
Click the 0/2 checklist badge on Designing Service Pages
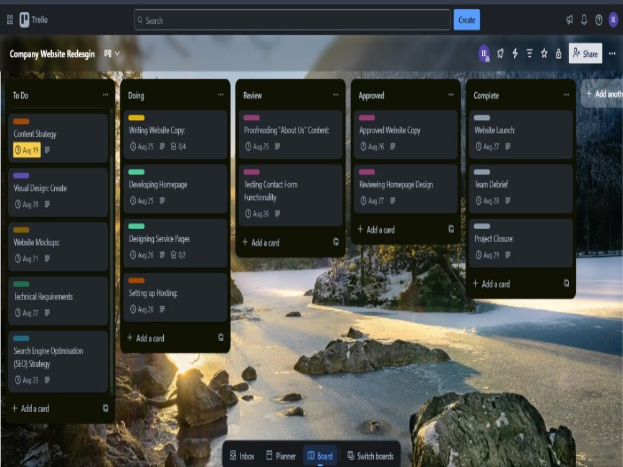pyautogui.click(x=178, y=255)
